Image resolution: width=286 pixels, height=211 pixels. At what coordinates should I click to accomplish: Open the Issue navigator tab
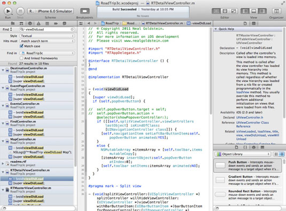click(38, 24)
